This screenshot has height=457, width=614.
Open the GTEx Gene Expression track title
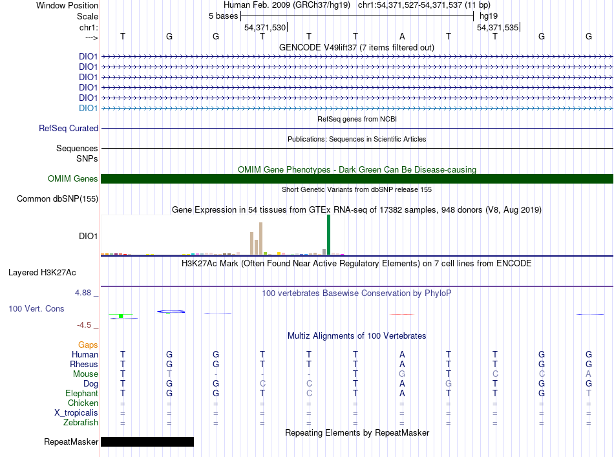click(357, 209)
